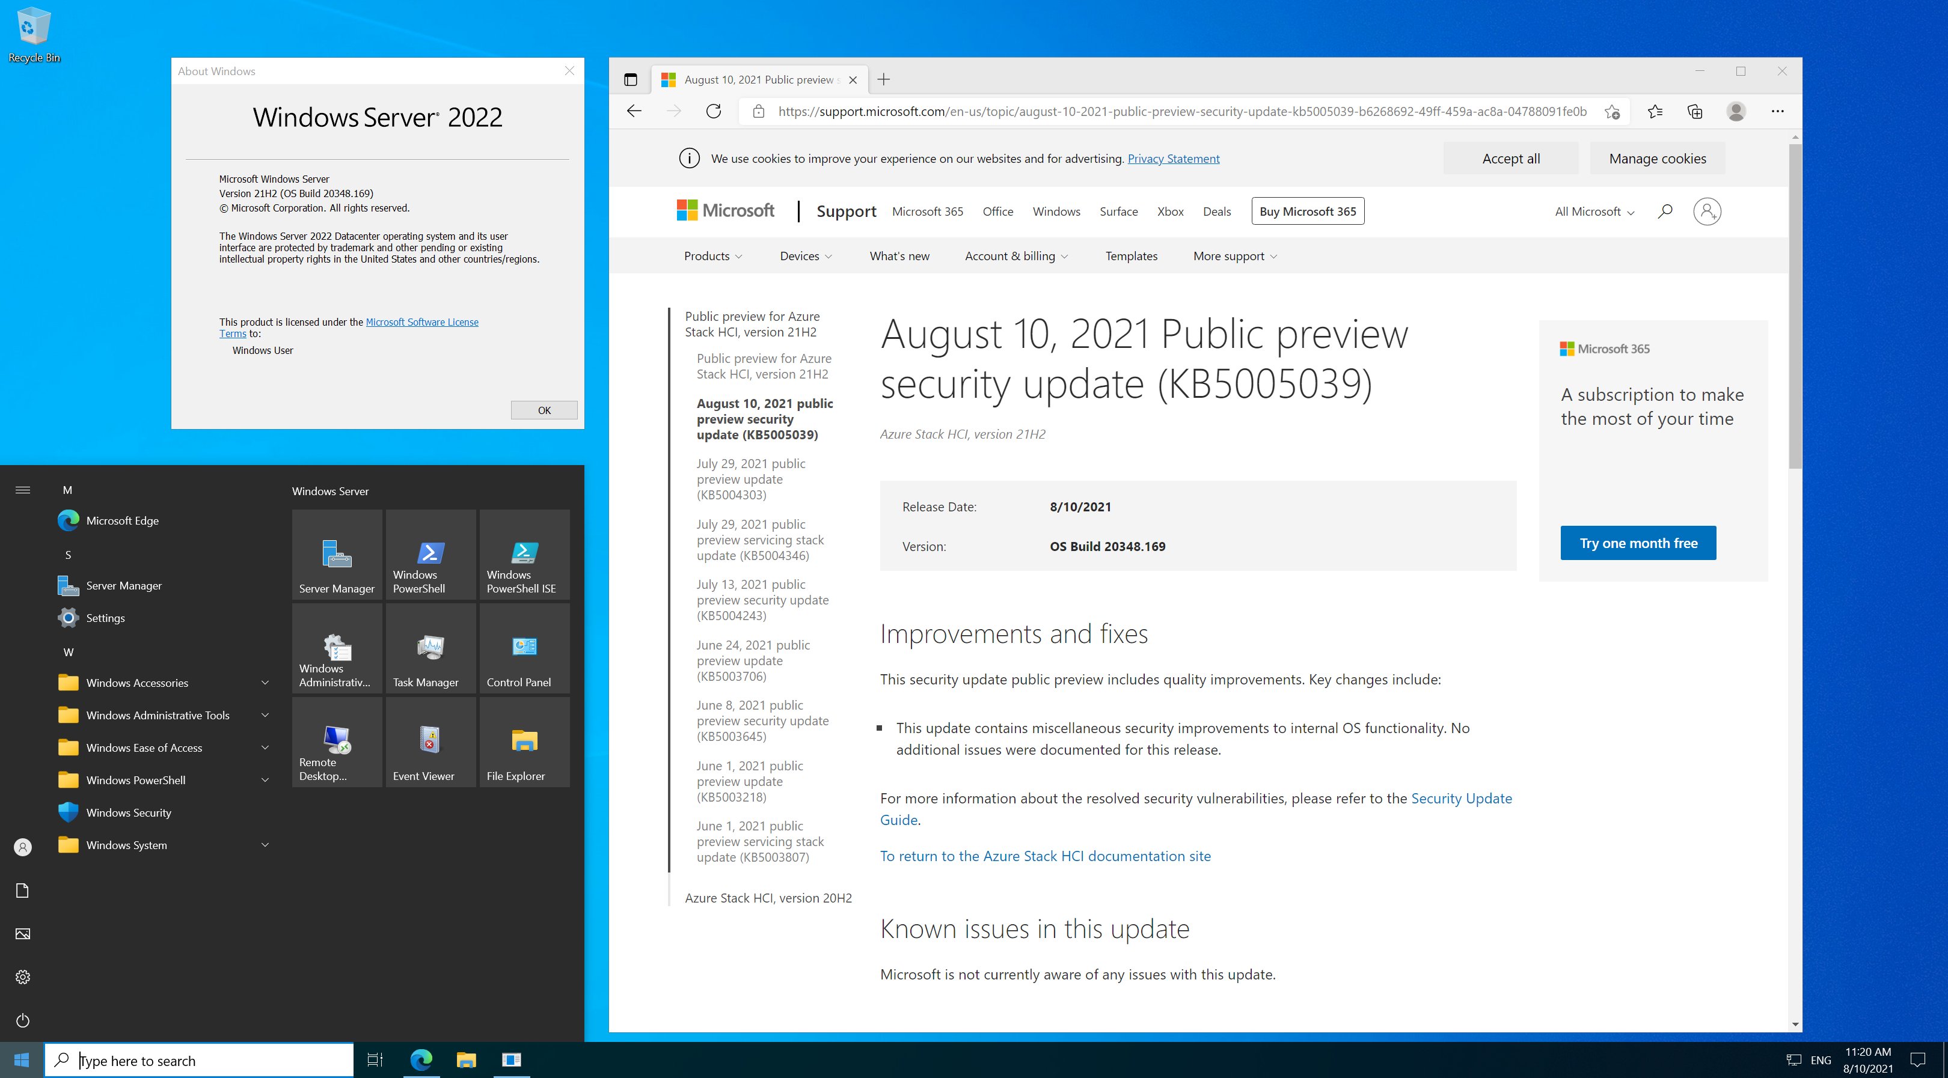Select Windows in the Support navigation bar

tap(1056, 212)
